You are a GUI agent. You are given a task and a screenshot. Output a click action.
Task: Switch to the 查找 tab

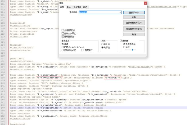62,7
